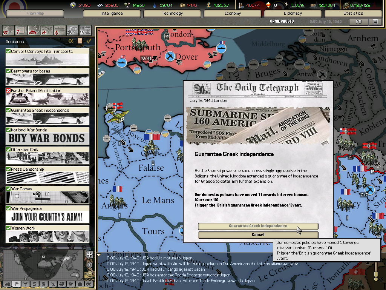Zoom out with the minimap minus button
The width and height of the screenshot is (386, 290).
point(90,274)
